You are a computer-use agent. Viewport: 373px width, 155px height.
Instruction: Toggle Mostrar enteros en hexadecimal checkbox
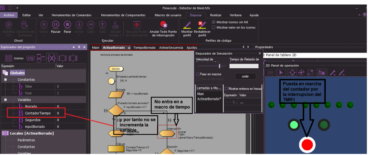(x=226, y=89)
